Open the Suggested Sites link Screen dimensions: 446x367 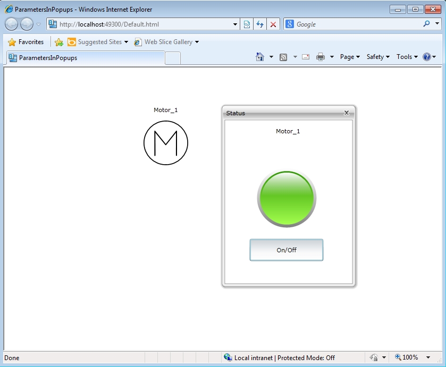99,42
